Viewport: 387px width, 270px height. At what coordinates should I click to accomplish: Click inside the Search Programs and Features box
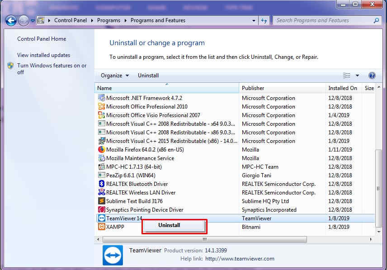322,20
